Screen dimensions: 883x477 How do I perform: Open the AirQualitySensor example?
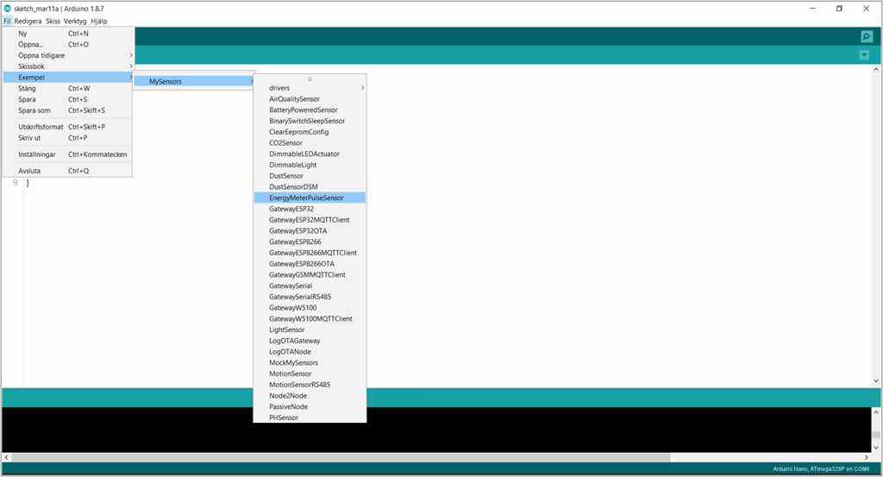[310, 98]
